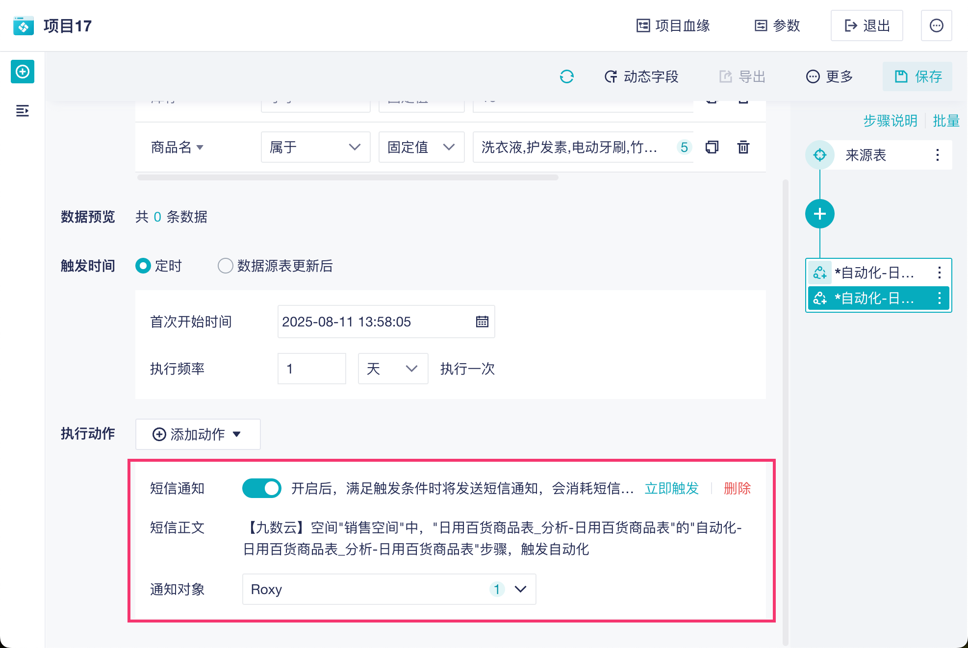Screen dimensions: 968x648
Task: Open 项目血缘 from the top menu
Action: click(673, 25)
